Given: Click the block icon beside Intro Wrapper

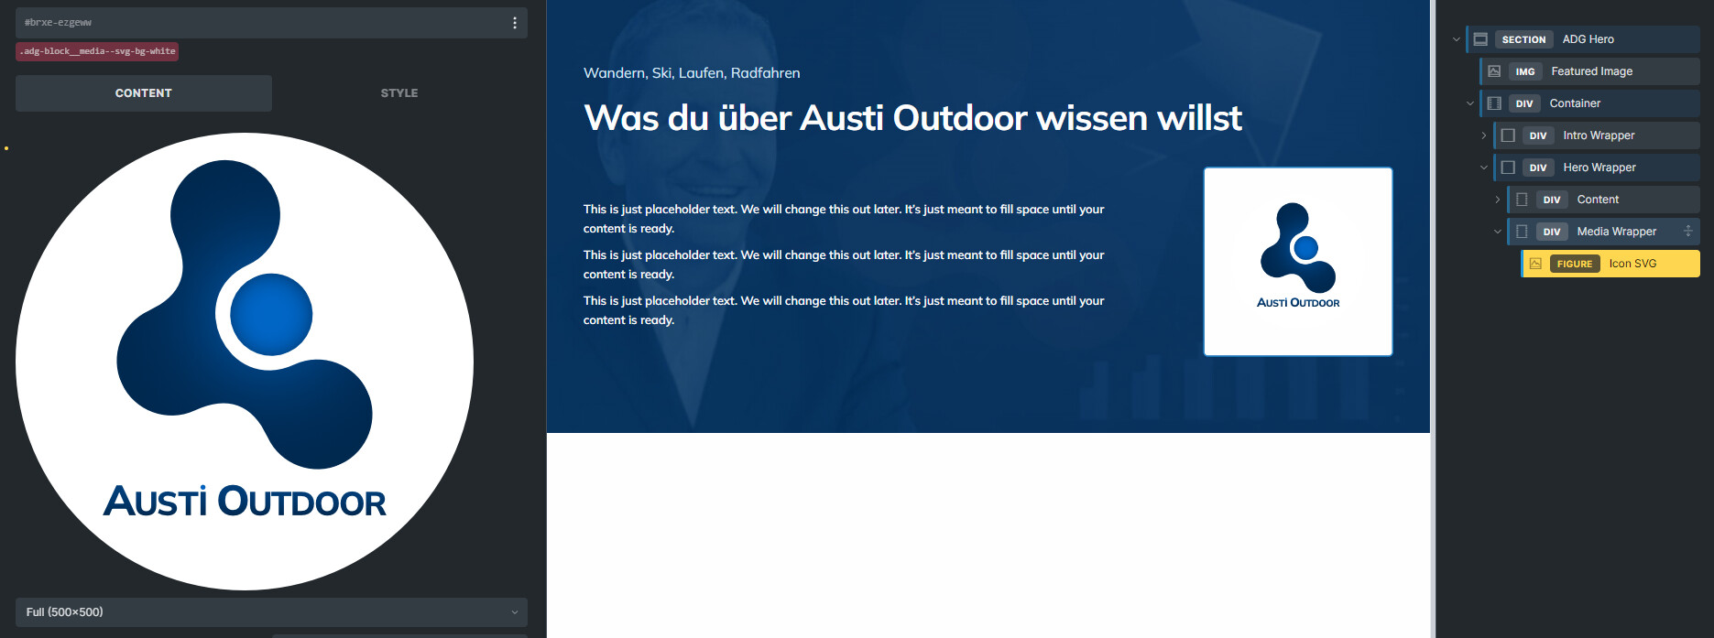Looking at the screenshot, I should coord(1508,135).
